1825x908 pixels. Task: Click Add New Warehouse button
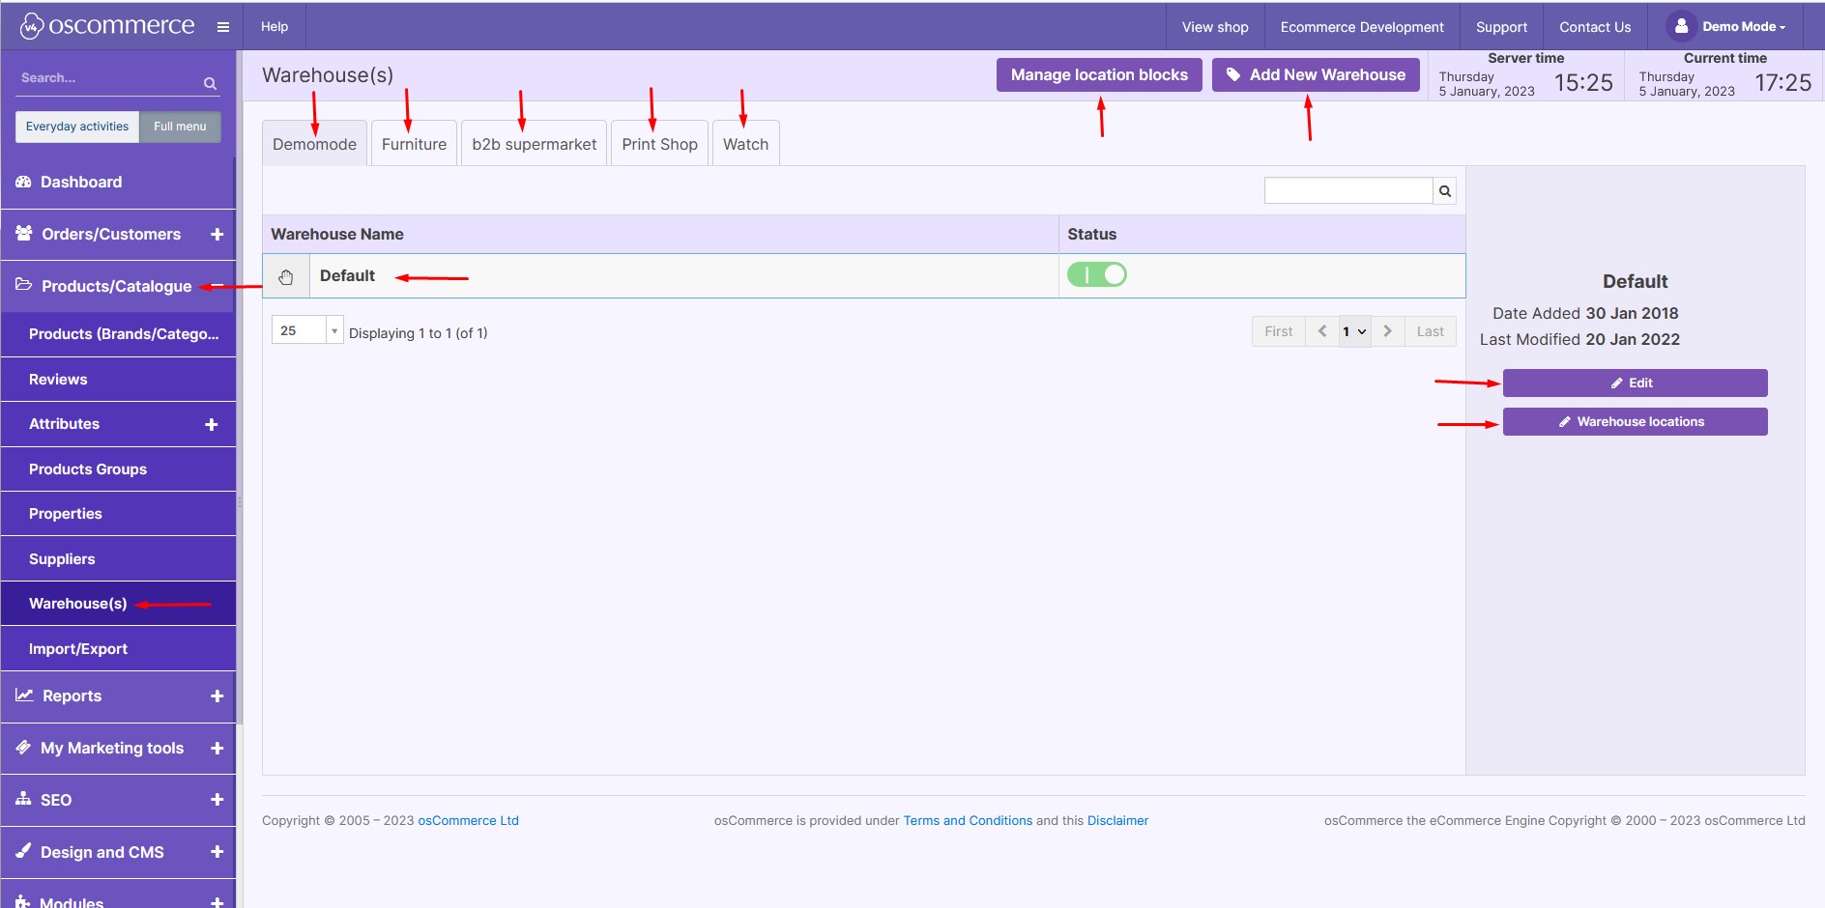click(x=1316, y=75)
